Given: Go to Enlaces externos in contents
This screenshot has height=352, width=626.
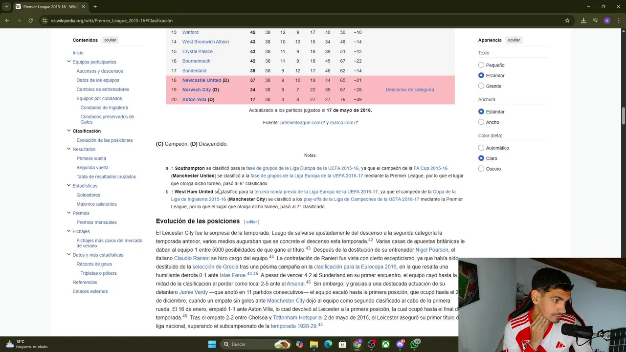Looking at the screenshot, I should (x=90, y=291).
